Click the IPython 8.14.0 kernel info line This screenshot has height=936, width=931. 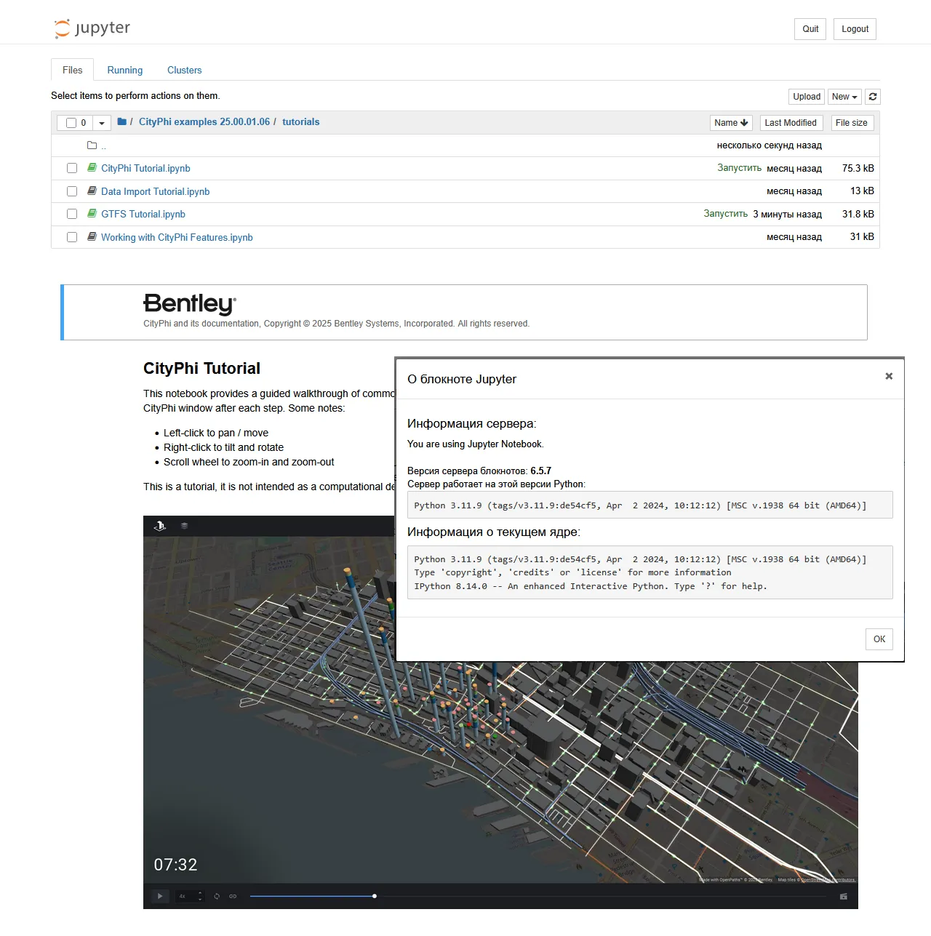590,586
